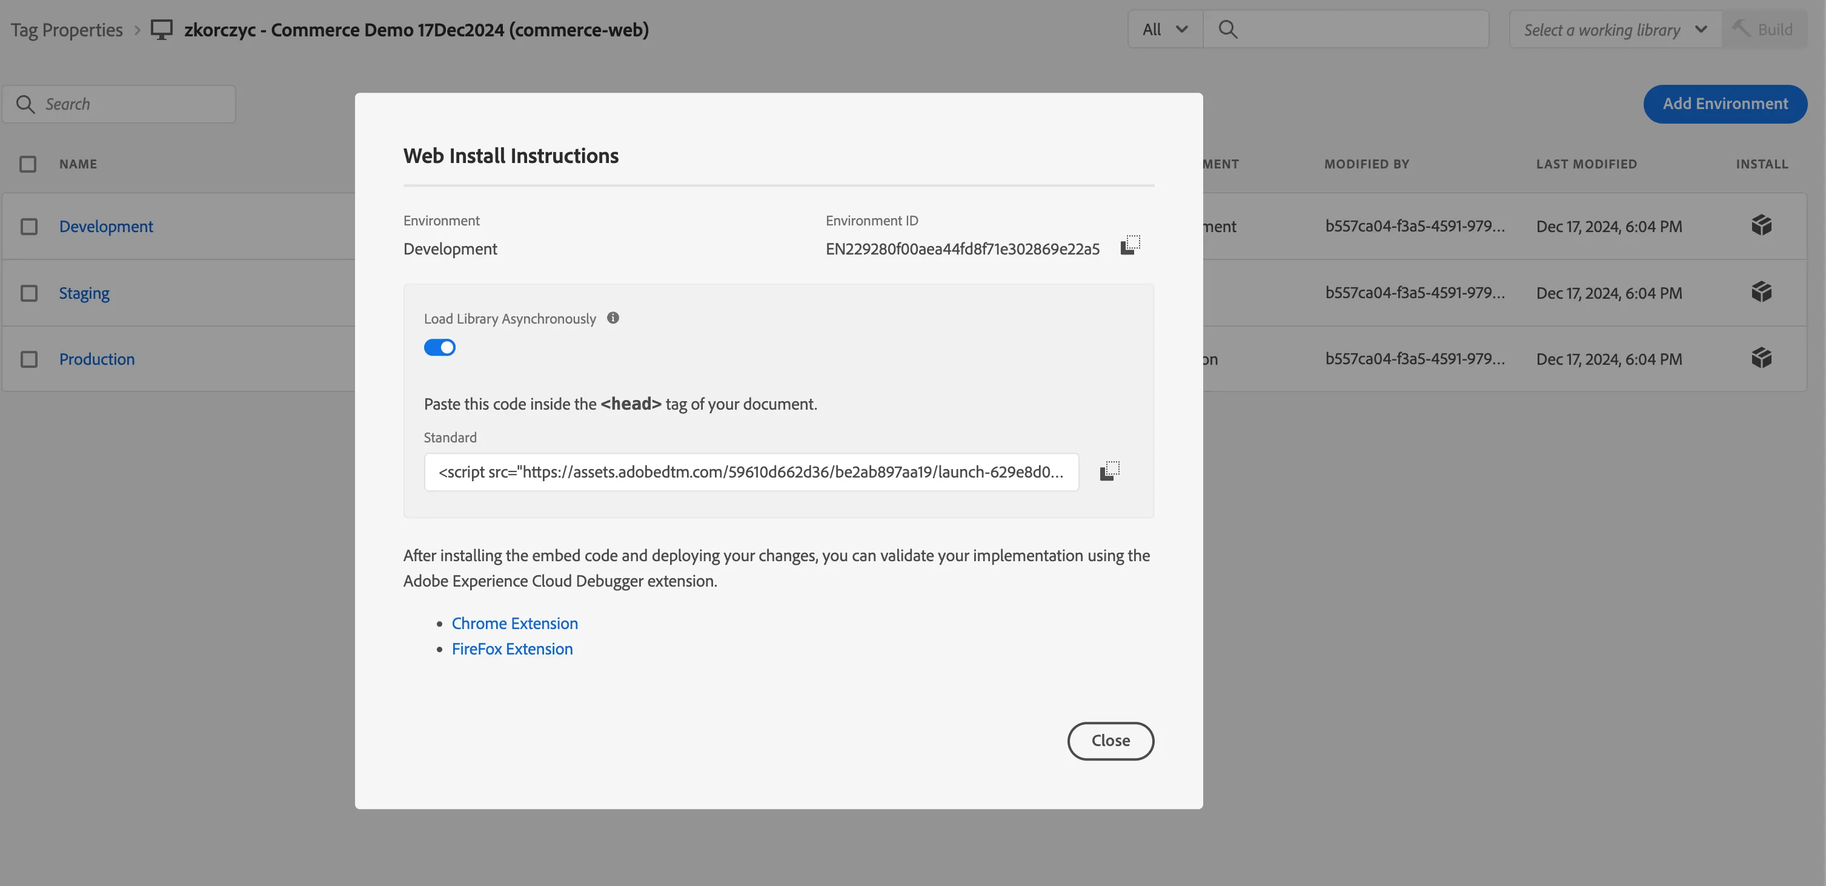Open the Chrome Extension link
This screenshot has height=886, width=1826.
tap(514, 623)
